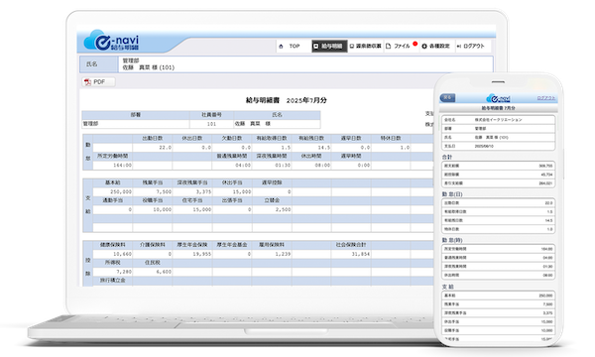
Task: Click the 住宅手当 header on the laptop
Action: pos(192,200)
